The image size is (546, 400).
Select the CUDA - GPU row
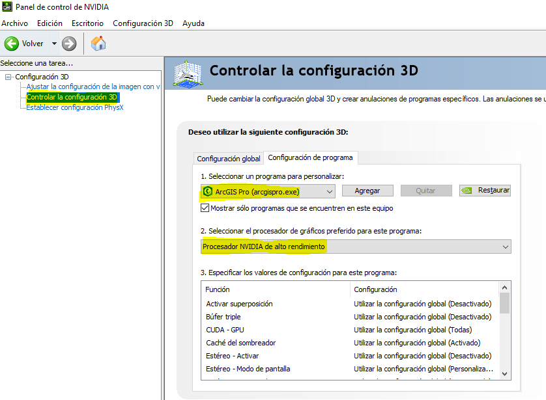pos(350,330)
